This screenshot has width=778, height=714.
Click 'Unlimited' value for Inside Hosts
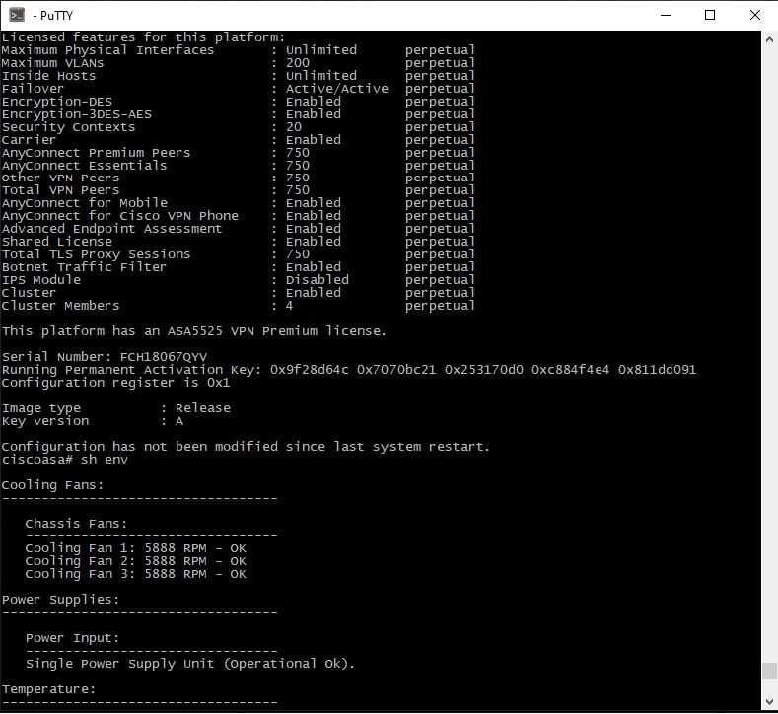click(321, 76)
